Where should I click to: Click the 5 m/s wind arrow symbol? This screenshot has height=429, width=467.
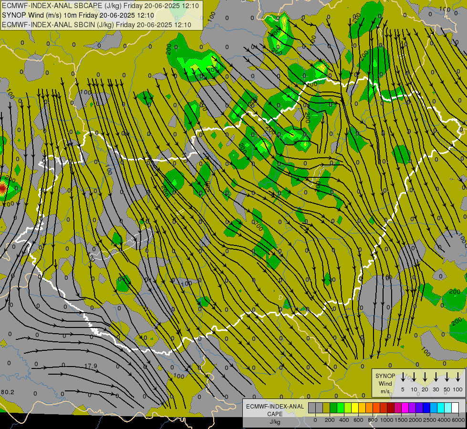[403, 377]
